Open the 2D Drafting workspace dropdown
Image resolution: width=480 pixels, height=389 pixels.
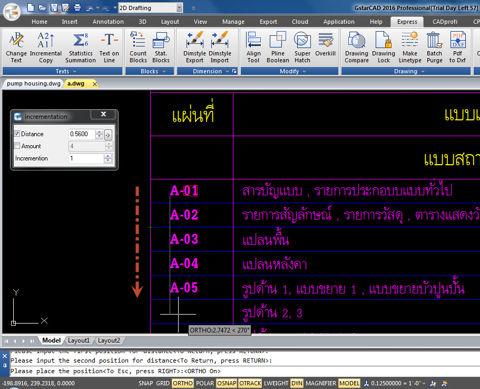[179, 8]
